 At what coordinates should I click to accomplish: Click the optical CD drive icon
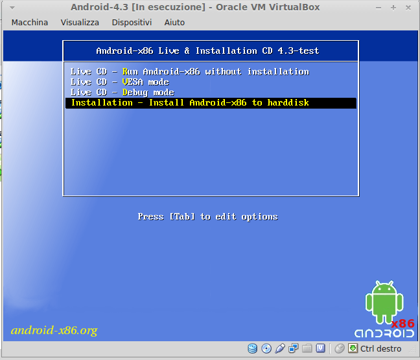click(x=266, y=348)
